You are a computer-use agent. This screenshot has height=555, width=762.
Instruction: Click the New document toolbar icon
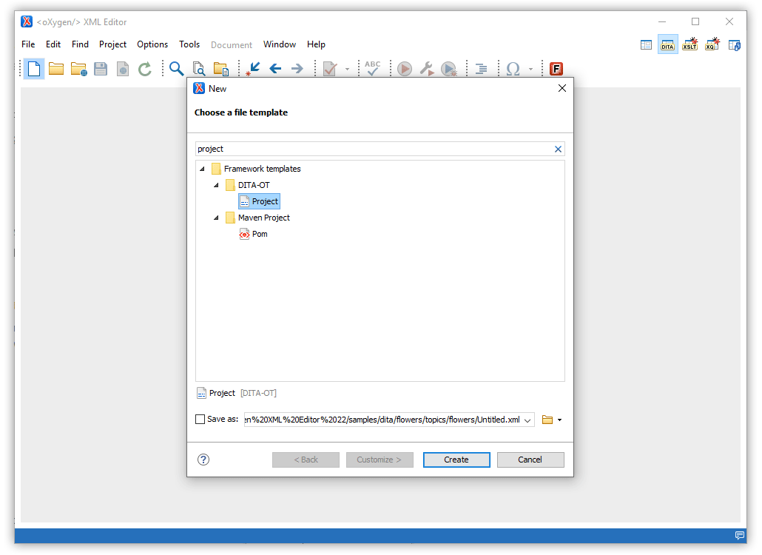[x=34, y=69]
